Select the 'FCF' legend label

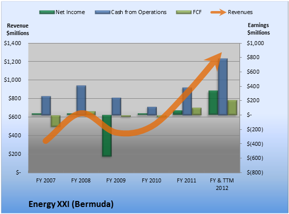pos(197,12)
